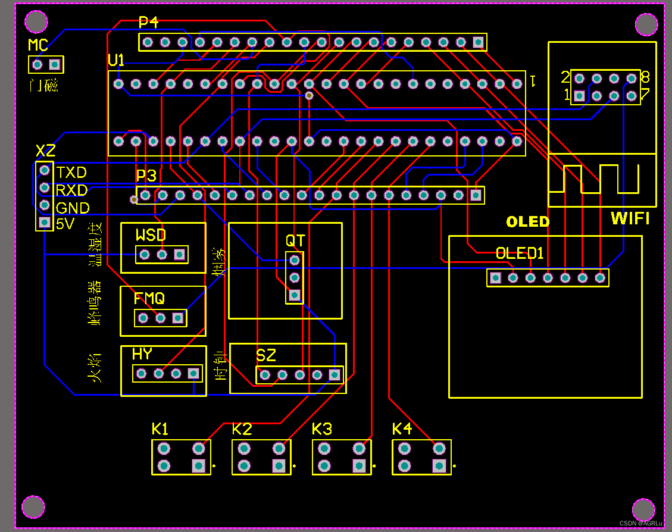This screenshot has height=532, width=672.
Task: Select the square pad of OLED1 header
Action: pos(495,278)
